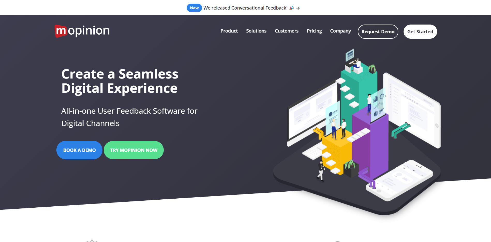Open the Solutions menu
491x242 pixels.
click(x=256, y=31)
